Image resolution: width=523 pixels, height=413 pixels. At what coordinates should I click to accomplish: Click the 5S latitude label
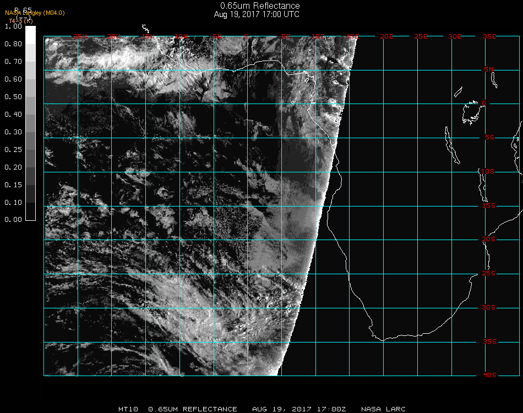[x=489, y=138]
